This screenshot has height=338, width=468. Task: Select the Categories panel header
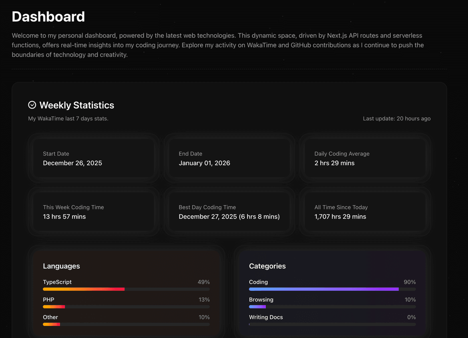tap(267, 266)
